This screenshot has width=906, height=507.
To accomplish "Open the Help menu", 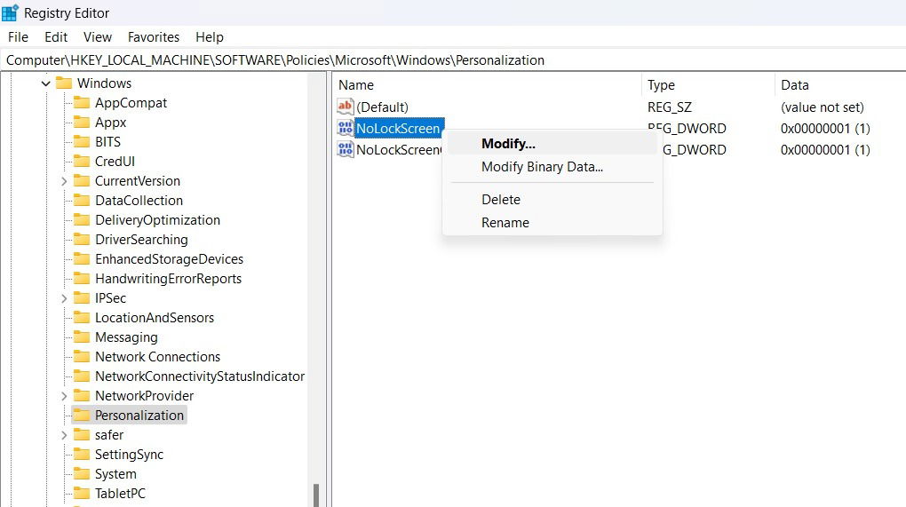I will click(x=209, y=37).
